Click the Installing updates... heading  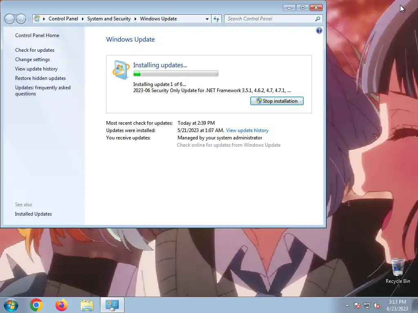[x=160, y=65]
